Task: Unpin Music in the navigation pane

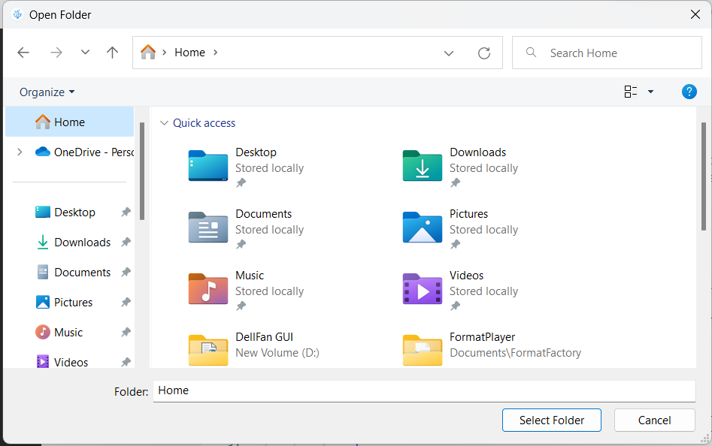Action: pyautogui.click(x=124, y=332)
